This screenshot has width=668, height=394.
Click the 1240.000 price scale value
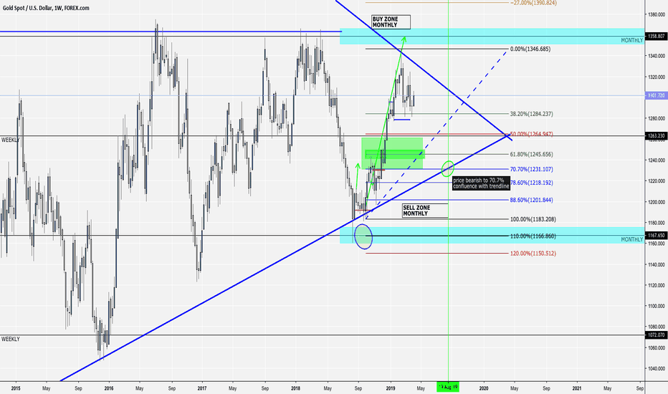pyautogui.click(x=657, y=160)
